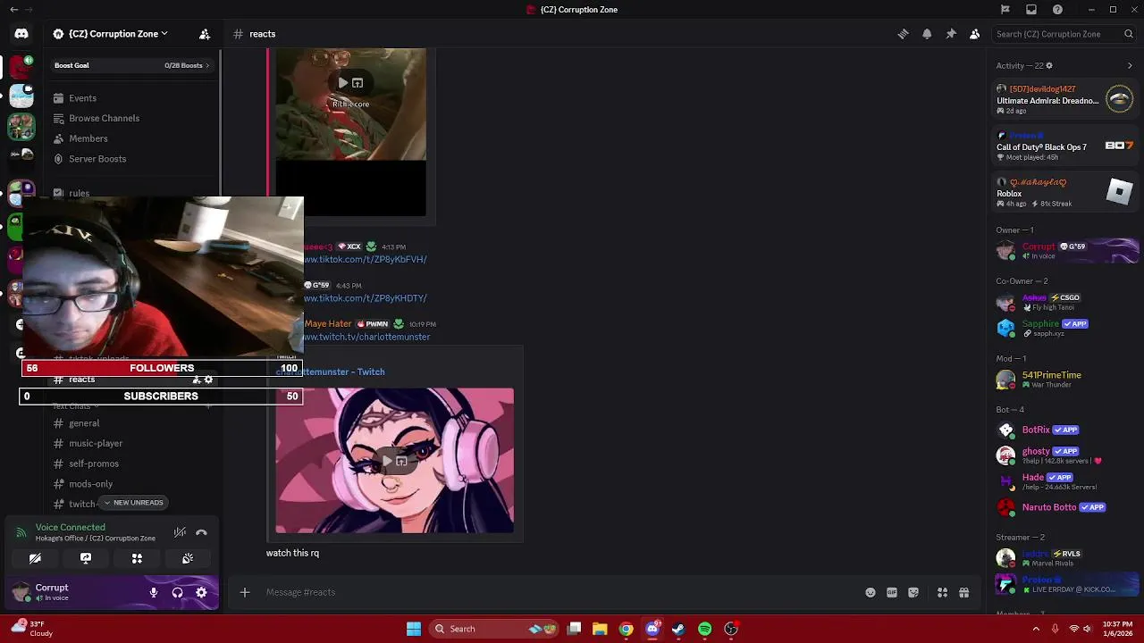Open the gift icon in message bar
Image resolution: width=1144 pixels, height=643 pixels.
click(x=964, y=592)
